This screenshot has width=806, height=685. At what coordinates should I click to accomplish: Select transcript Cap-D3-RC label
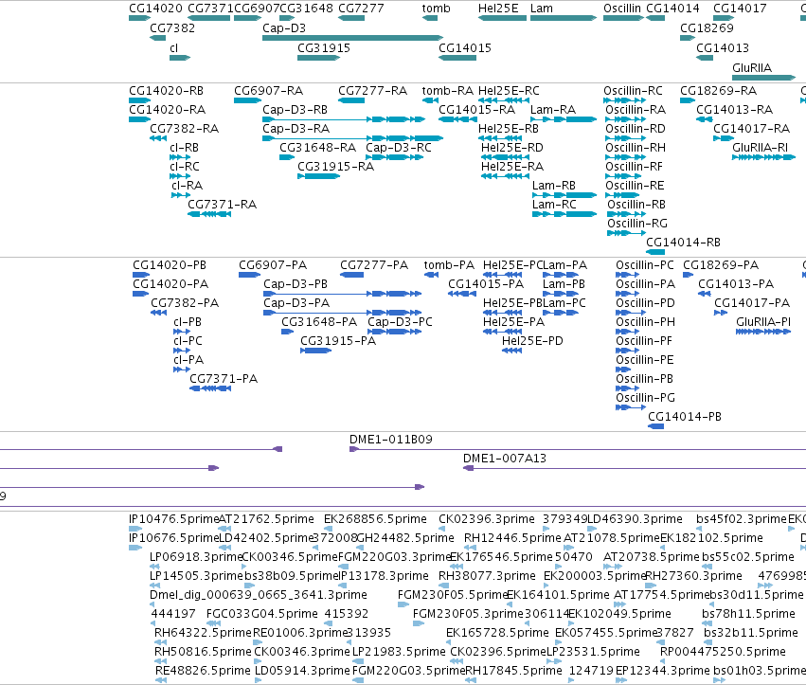(399, 148)
